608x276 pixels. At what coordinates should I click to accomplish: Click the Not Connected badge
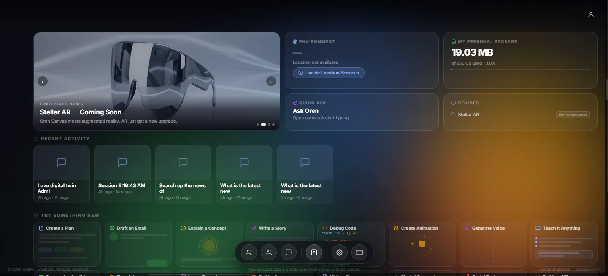click(x=573, y=115)
